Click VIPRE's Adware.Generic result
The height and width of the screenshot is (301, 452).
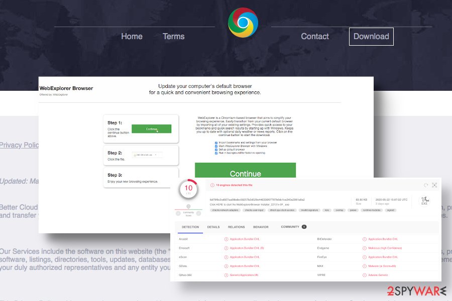[x=378, y=275]
